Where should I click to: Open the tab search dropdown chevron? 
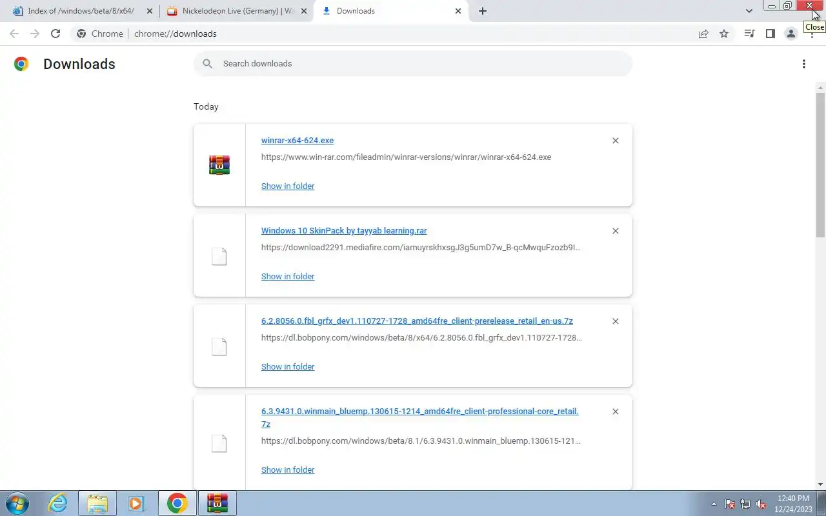[749, 11]
